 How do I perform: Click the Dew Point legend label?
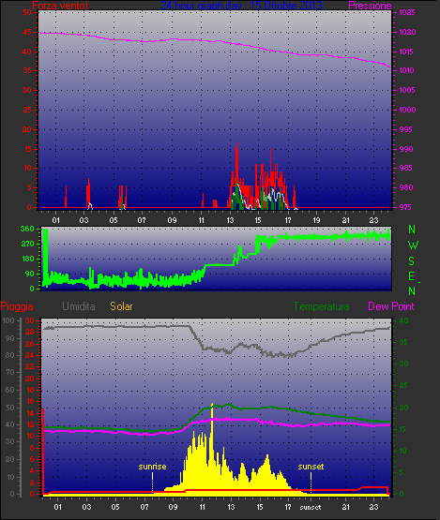pos(391,306)
